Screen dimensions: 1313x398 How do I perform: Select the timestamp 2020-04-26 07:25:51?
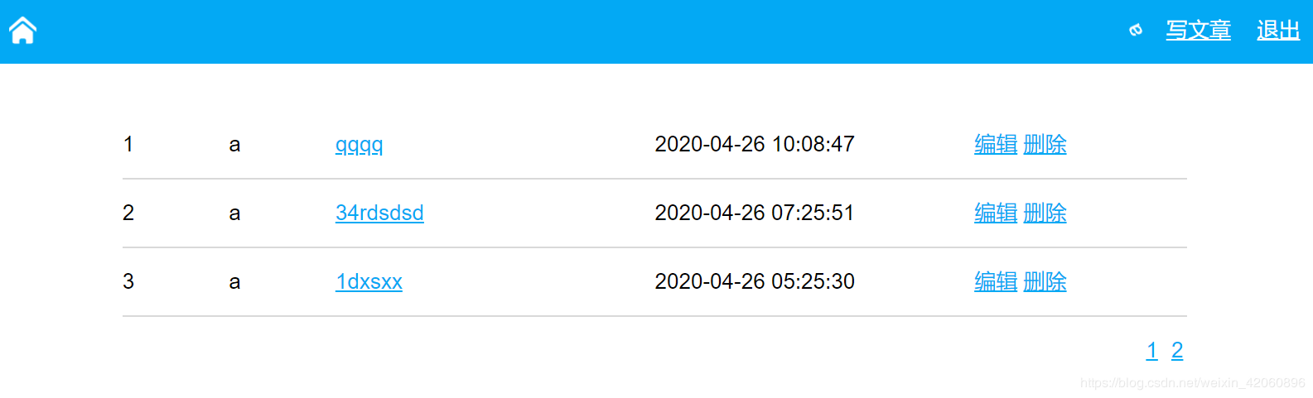[x=755, y=213]
